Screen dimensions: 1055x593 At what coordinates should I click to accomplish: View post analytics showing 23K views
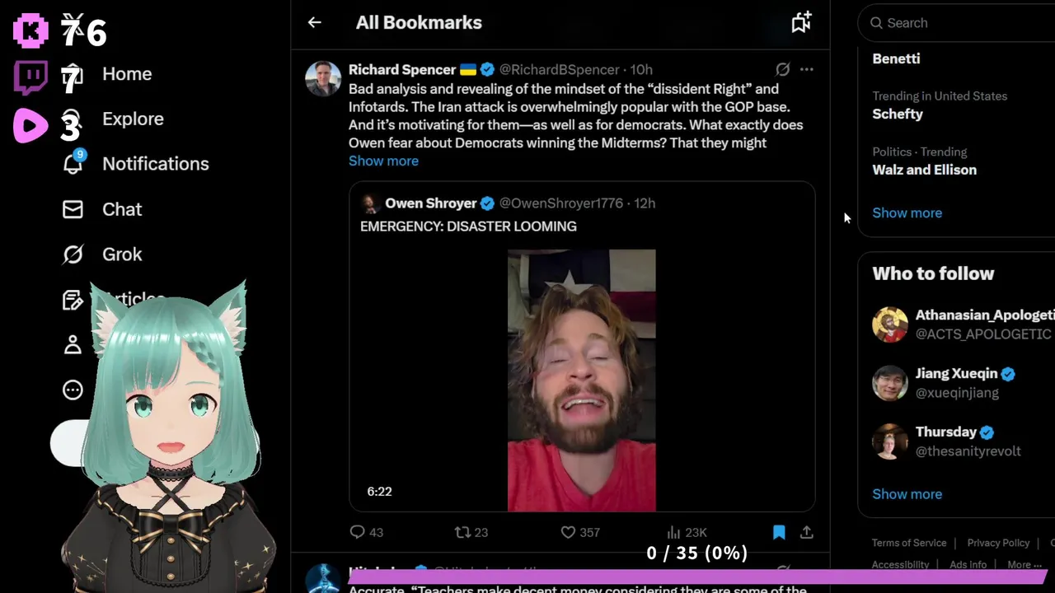[x=687, y=532]
